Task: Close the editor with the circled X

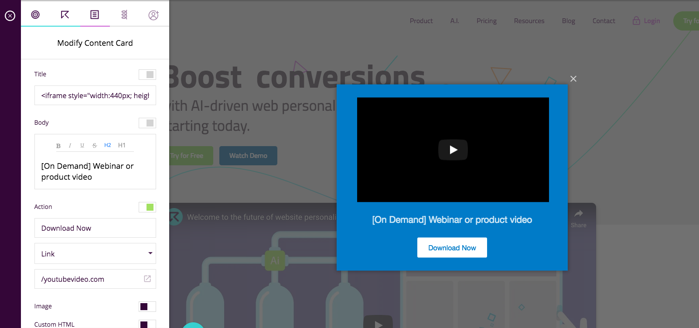Action: click(10, 16)
